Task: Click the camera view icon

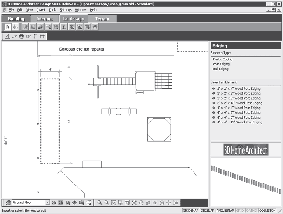Action: tap(82, 203)
